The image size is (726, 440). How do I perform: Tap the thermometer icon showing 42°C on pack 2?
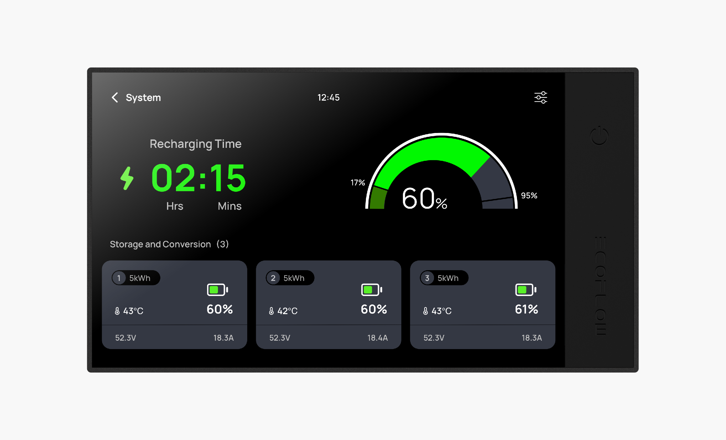[x=271, y=311]
